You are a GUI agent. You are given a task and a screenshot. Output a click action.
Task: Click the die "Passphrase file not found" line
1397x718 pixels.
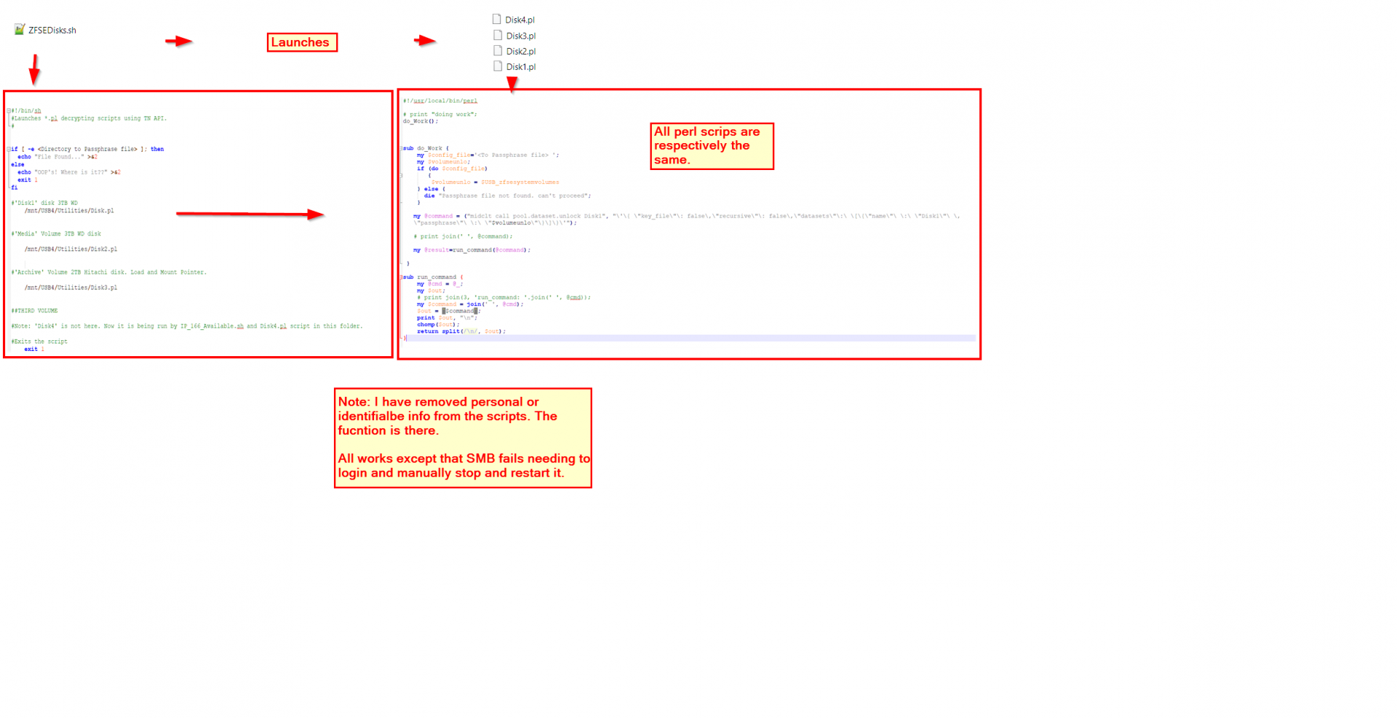click(507, 196)
